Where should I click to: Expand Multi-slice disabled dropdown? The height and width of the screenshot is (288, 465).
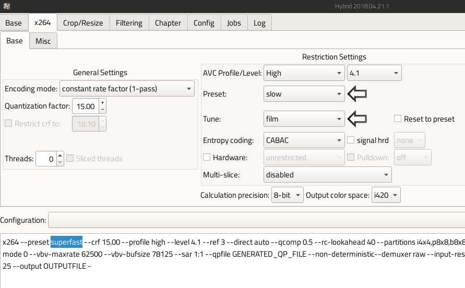(327, 175)
